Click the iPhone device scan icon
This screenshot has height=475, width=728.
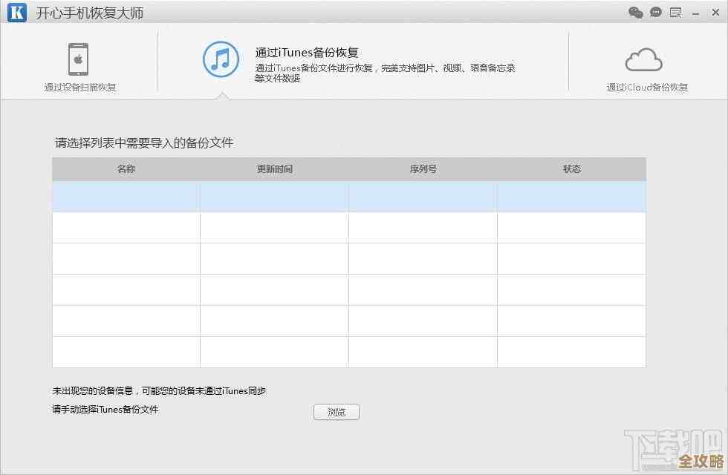click(79, 59)
